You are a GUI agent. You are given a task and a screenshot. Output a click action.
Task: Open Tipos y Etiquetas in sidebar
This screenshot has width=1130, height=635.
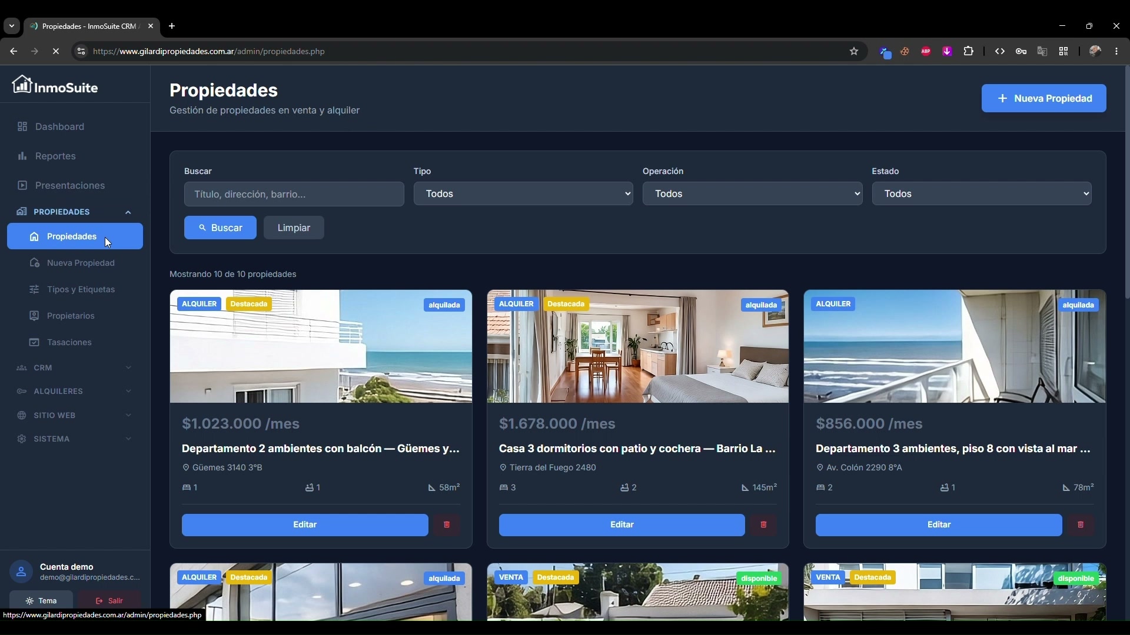[75, 289]
